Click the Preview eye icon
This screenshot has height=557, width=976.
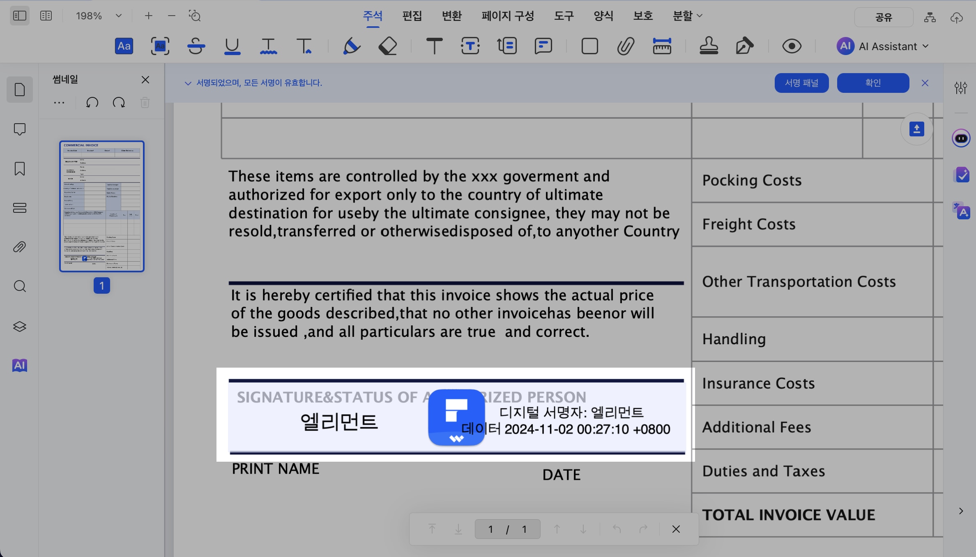coord(791,46)
